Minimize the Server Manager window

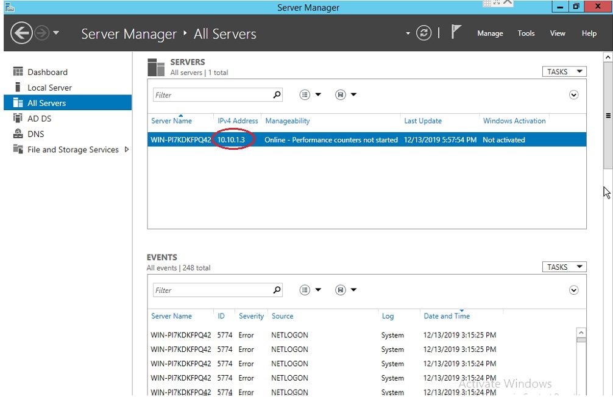pyautogui.click(x=560, y=7)
